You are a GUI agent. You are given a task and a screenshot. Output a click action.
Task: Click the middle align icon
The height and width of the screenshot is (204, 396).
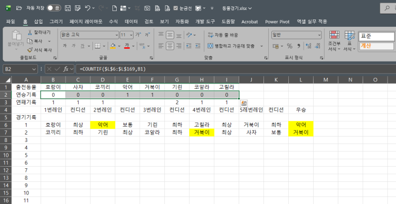(x=170, y=35)
